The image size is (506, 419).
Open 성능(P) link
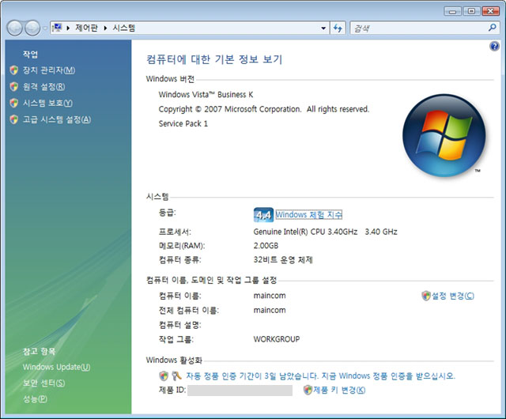click(35, 399)
